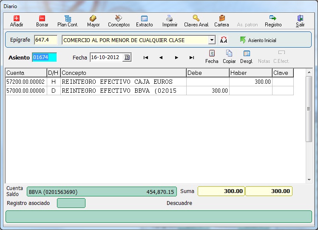The image size is (318, 230).
Task: Click the Suma haber total 300.00
Action: tap(269, 191)
